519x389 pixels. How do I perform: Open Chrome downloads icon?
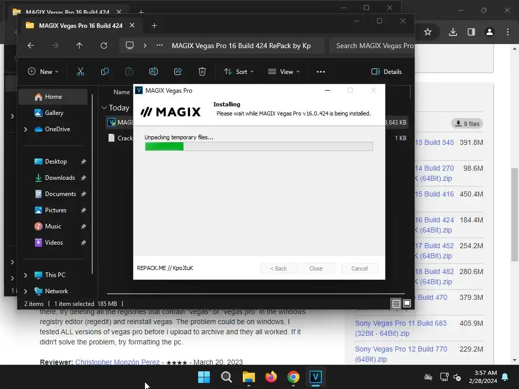tap(453, 32)
